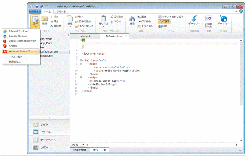Click the 置換 (Replace) button
Screen dimensions: 246x156
click(142, 17)
